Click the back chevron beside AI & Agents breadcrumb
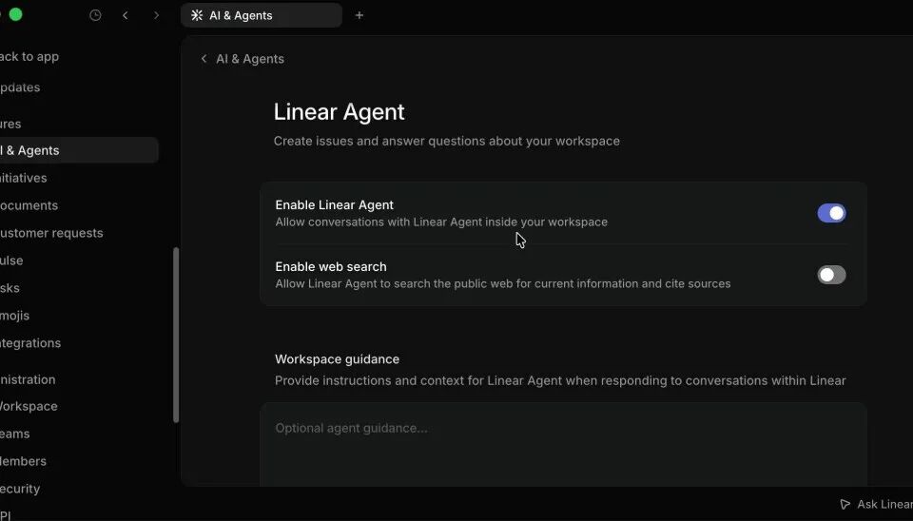Image resolution: width=913 pixels, height=521 pixels. coord(204,59)
